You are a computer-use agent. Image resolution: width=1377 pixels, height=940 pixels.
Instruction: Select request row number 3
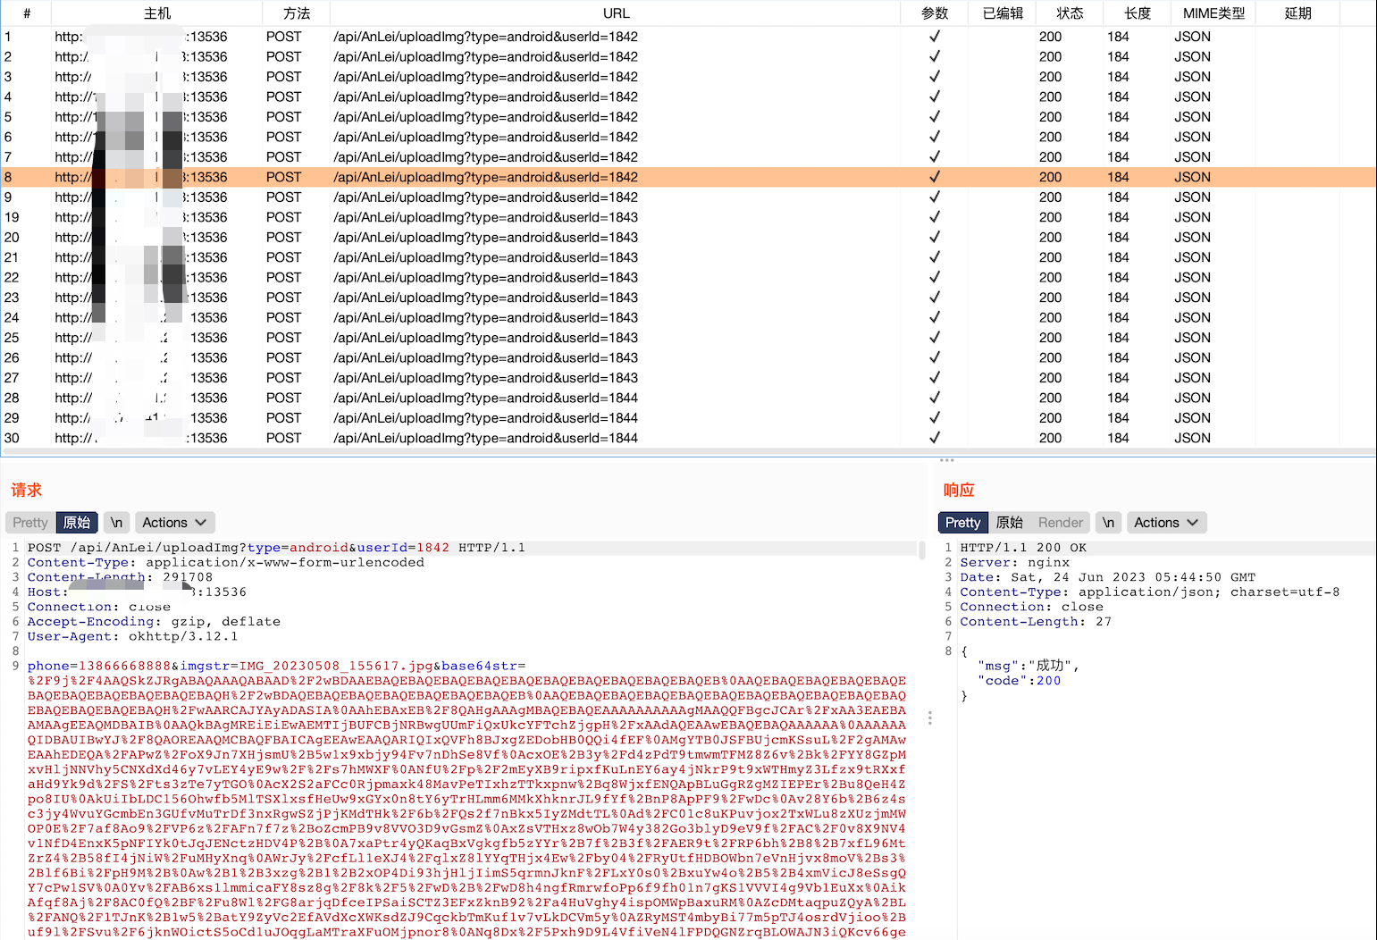[x=688, y=77]
